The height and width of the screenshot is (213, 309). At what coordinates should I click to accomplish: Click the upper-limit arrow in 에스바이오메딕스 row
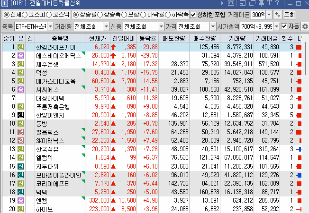point(113,56)
